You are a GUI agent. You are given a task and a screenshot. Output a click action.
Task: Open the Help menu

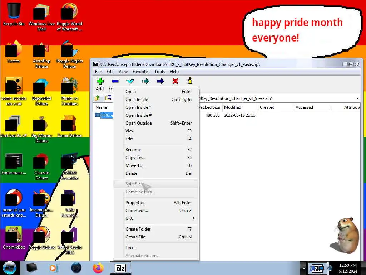click(174, 72)
